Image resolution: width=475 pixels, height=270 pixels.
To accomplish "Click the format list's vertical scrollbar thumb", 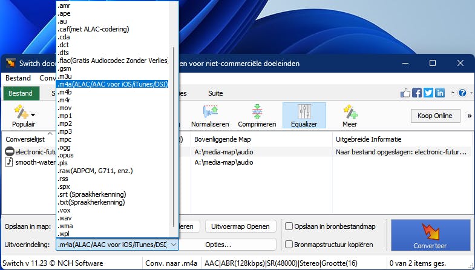I will point(174,137).
